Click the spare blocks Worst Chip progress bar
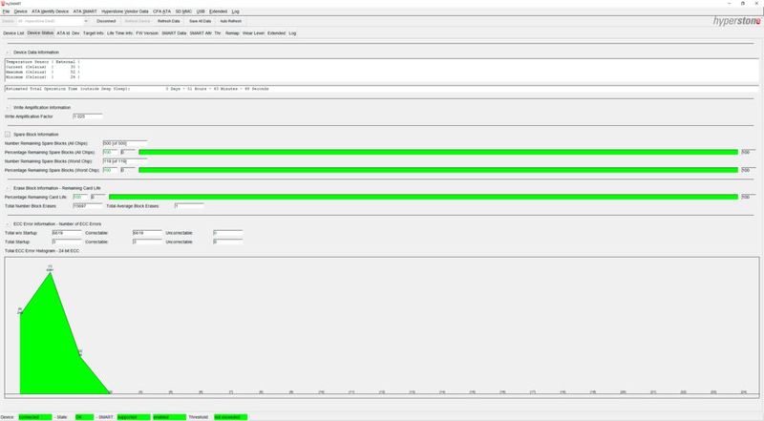 click(438, 170)
